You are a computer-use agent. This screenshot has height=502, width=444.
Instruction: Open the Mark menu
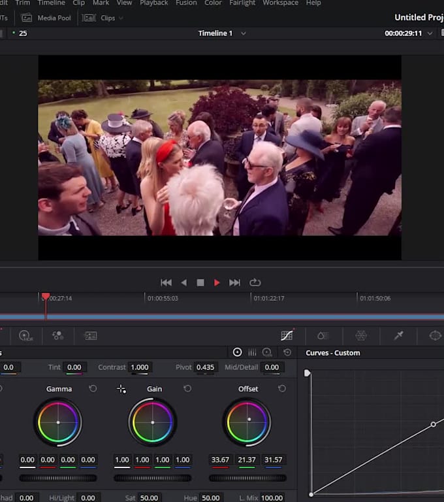tap(101, 3)
